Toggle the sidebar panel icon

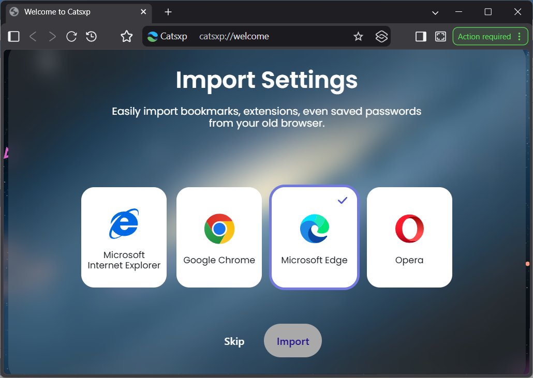(x=13, y=36)
